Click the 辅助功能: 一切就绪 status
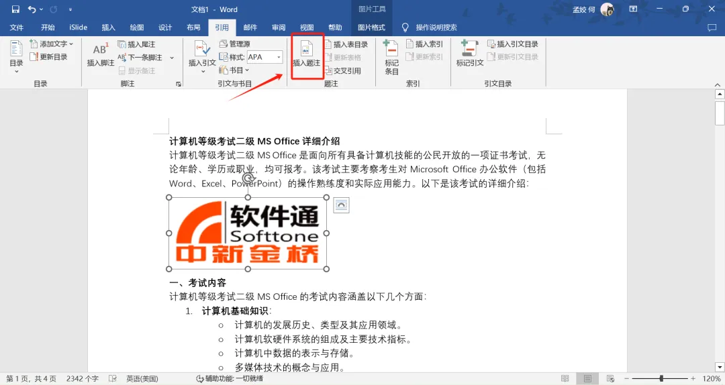 click(x=230, y=378)
